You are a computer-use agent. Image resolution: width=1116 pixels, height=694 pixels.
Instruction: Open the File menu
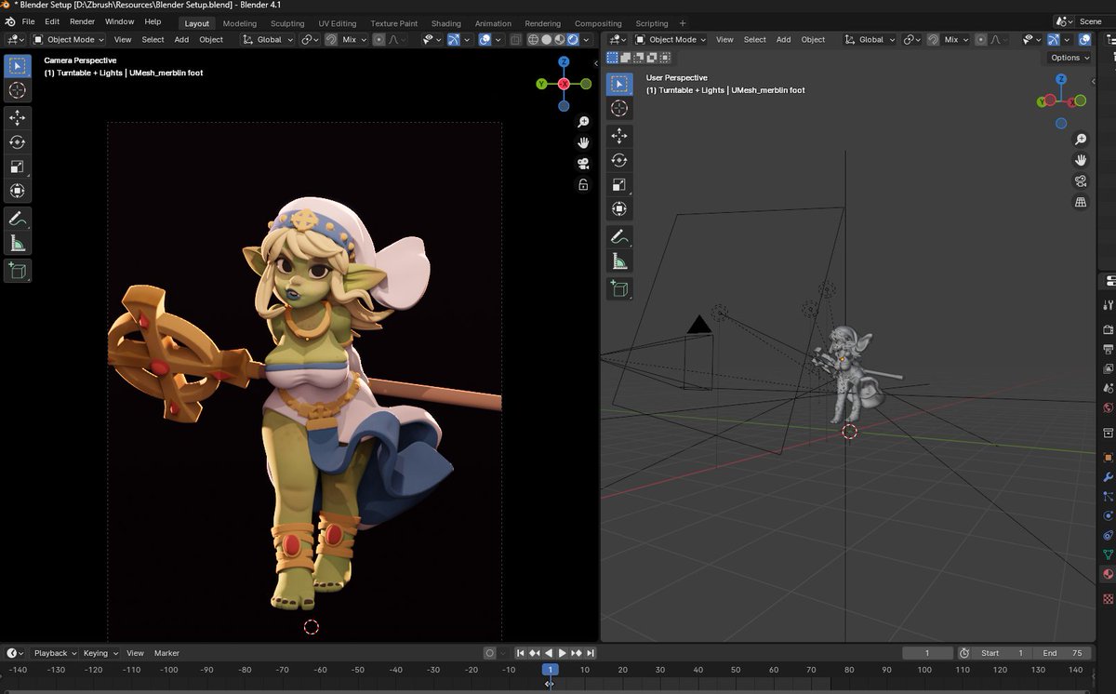tap(28, 21)
